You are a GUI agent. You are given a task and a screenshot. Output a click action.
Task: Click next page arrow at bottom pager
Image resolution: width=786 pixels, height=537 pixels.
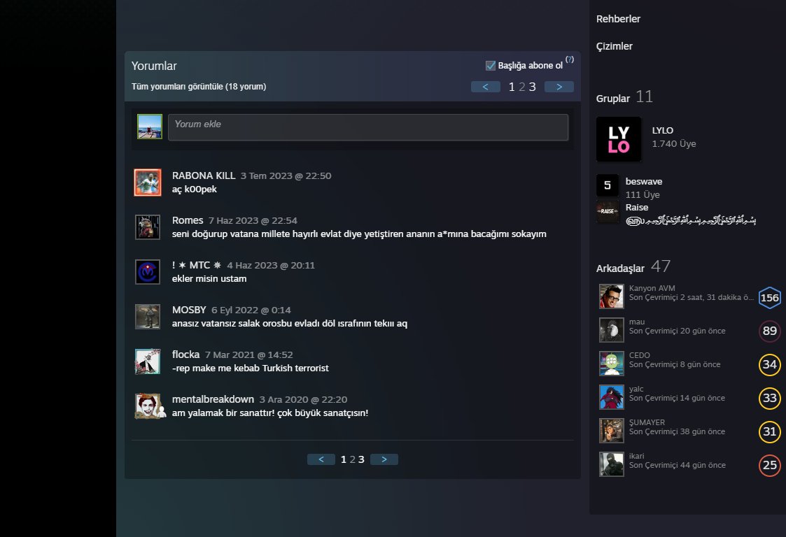(x=384, y=459)
